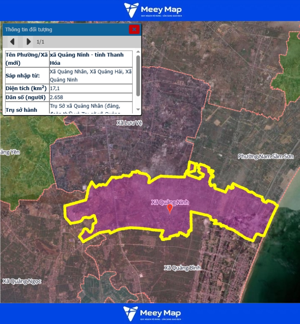Click the Thông tin đối tượng title bar
The image size is (300, 324).
point(62,29)
